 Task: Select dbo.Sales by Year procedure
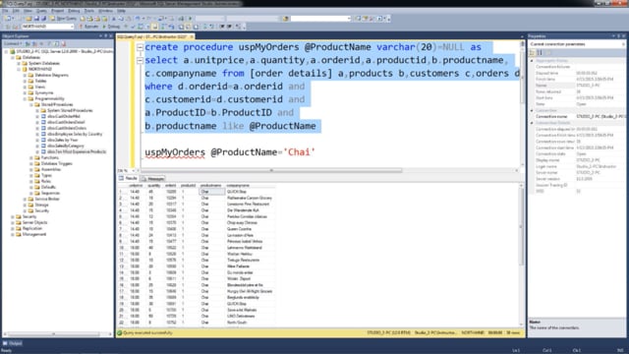click(63, 140)
